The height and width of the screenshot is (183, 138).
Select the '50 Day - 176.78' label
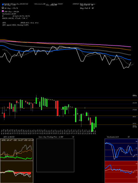(x=11, y=8)
